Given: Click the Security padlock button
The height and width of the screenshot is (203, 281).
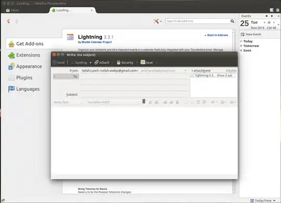Looking at the screenshot, I should click(x=125, y=62).
